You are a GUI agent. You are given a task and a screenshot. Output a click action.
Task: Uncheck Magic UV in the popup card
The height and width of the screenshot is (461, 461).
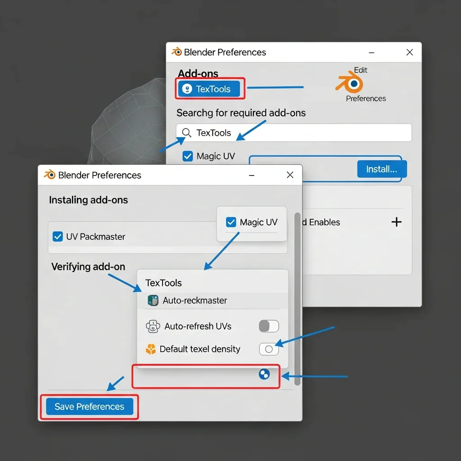pos(231,222)
